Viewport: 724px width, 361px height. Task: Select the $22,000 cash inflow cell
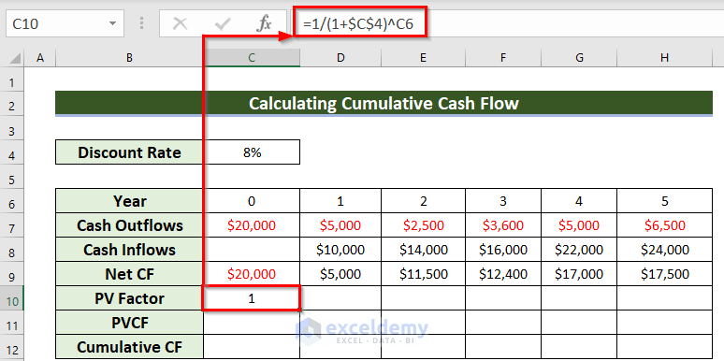click(579, 250)
